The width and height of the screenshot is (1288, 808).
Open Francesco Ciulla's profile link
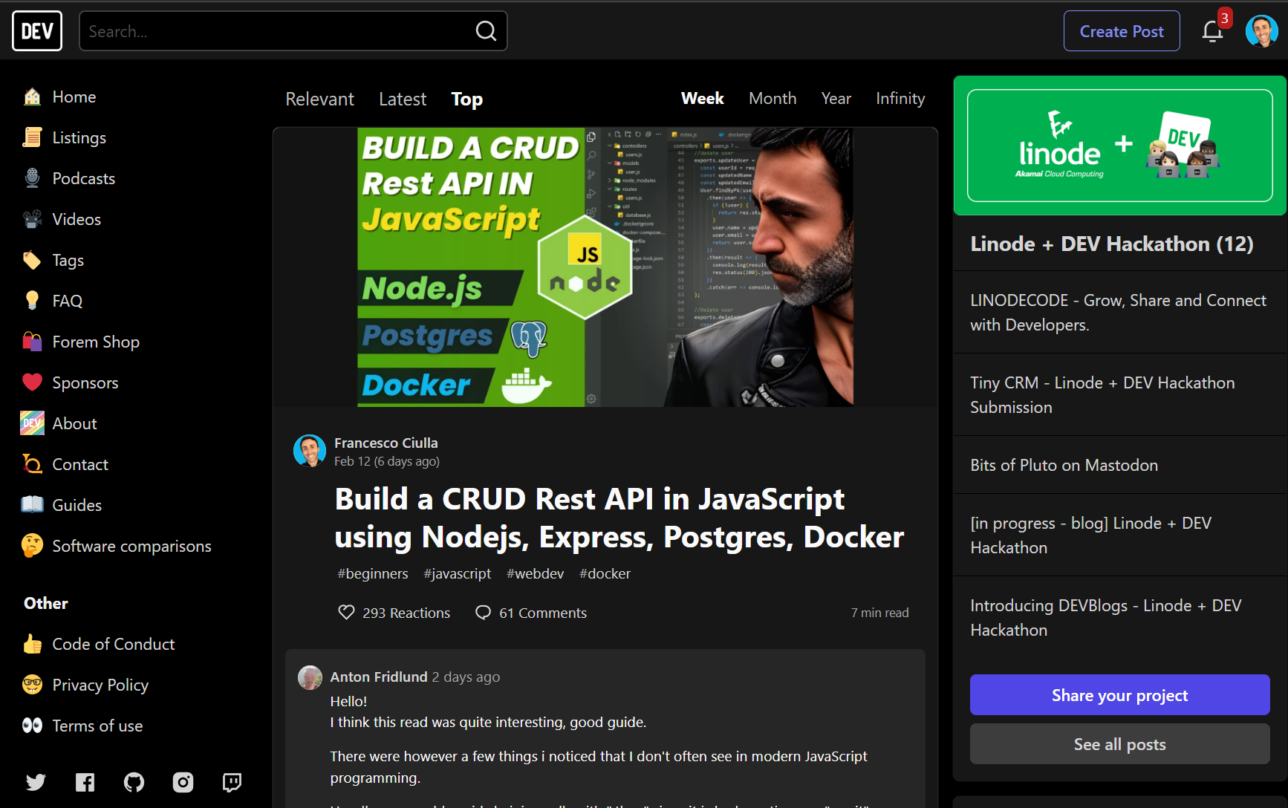click(x=386, y=443)
